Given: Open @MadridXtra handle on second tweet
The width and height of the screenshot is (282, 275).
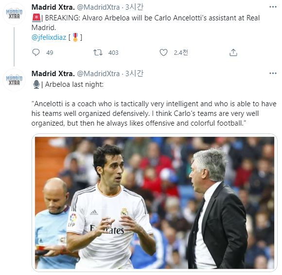Looking at the screenshot, I should (98, 74).
